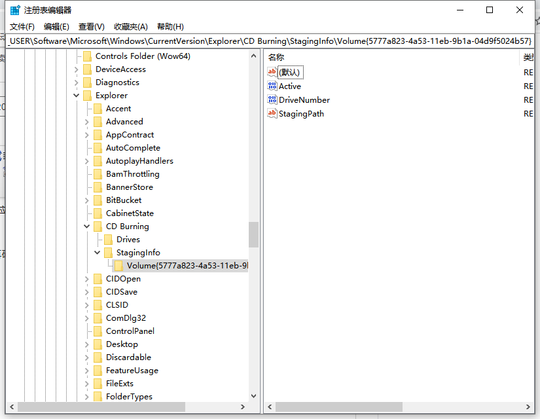The image size is (540, 419).
Task: Select the Volume{5777a823... registry key
Action: [183, 265]
